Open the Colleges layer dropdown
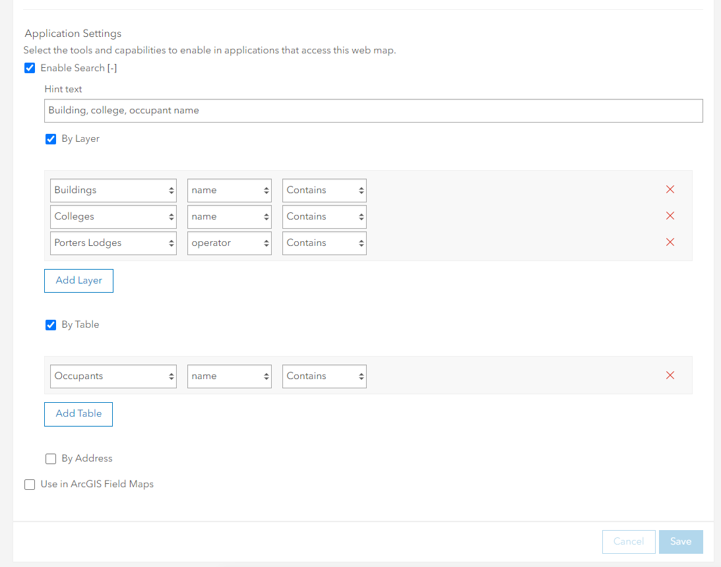This screenshot has height=567, width=721. coord(113,217)
